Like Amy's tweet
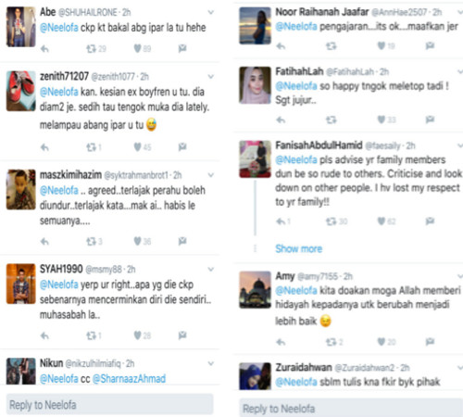Image resolution: width=463 pixels, height=417 pixels. click(386, 342)
